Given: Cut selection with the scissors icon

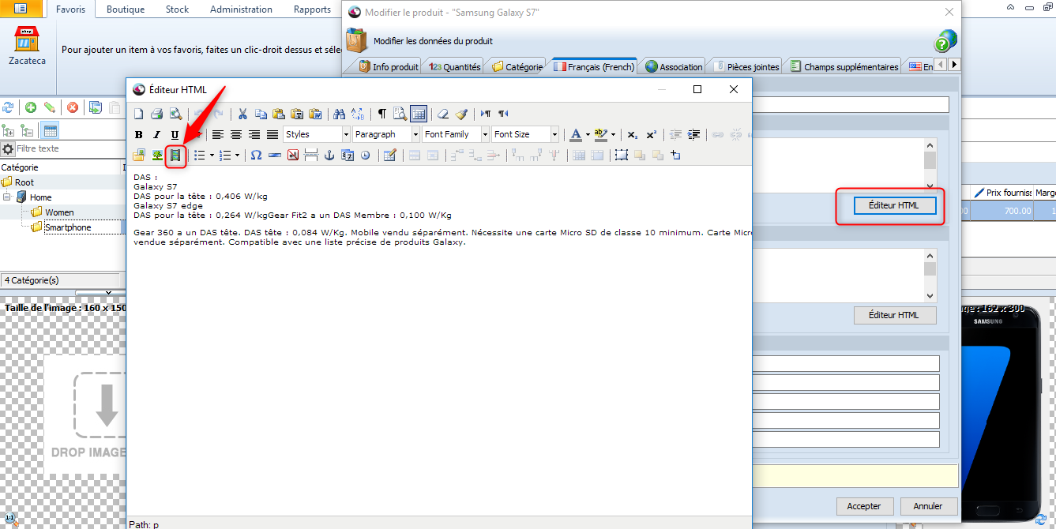Looking at the screenshot, I should [242, 114].
